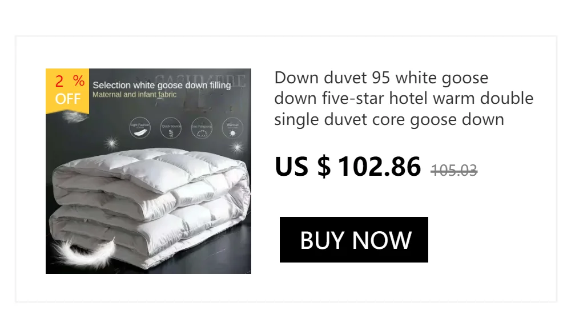Screen dimensions: 571x331
Task: Click the BUY NOW button
Action: click(353, 240)
